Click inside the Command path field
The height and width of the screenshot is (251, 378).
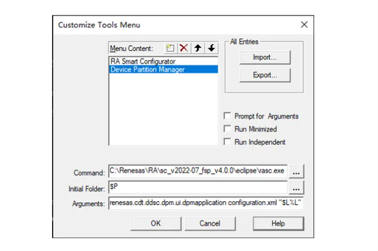tap(198, 171)
